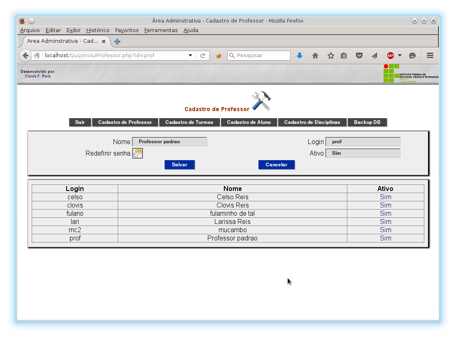Click the Redefinir senha key icon

click(137, 153)
